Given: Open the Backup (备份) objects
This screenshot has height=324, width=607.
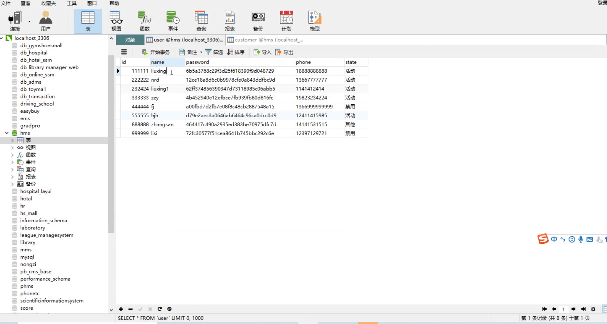Looking at the screenshot, I should click(x=258, y=21).
